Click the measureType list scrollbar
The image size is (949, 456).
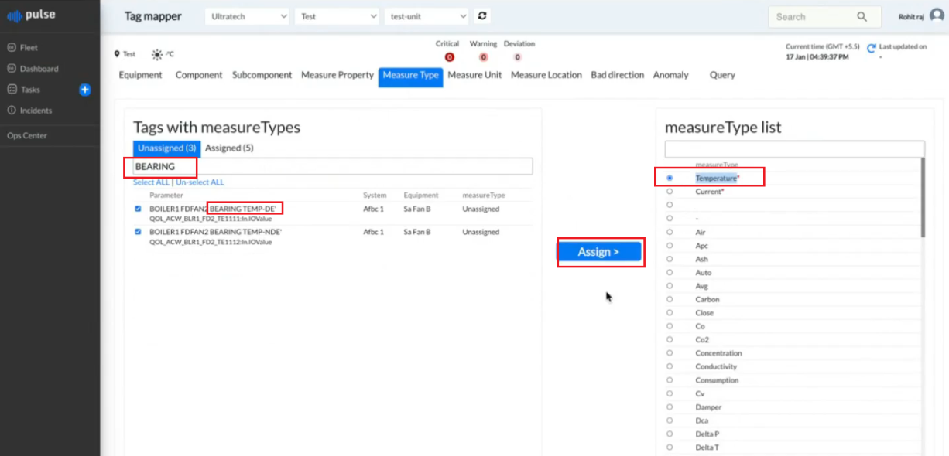coord(922,198)
